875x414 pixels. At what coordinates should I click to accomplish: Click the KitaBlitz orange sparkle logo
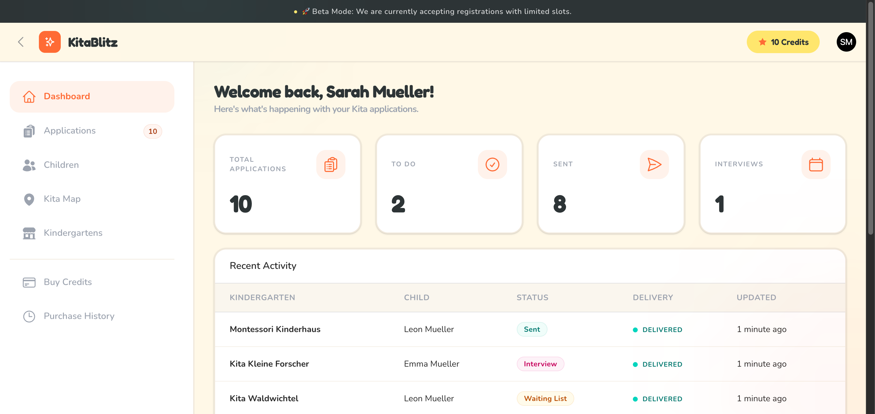pyautogui.click(x=50, y=42)
